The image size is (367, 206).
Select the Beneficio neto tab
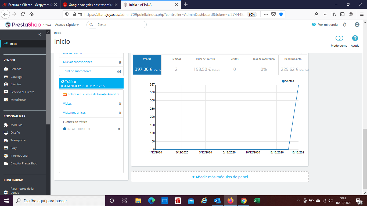(293, 65)
